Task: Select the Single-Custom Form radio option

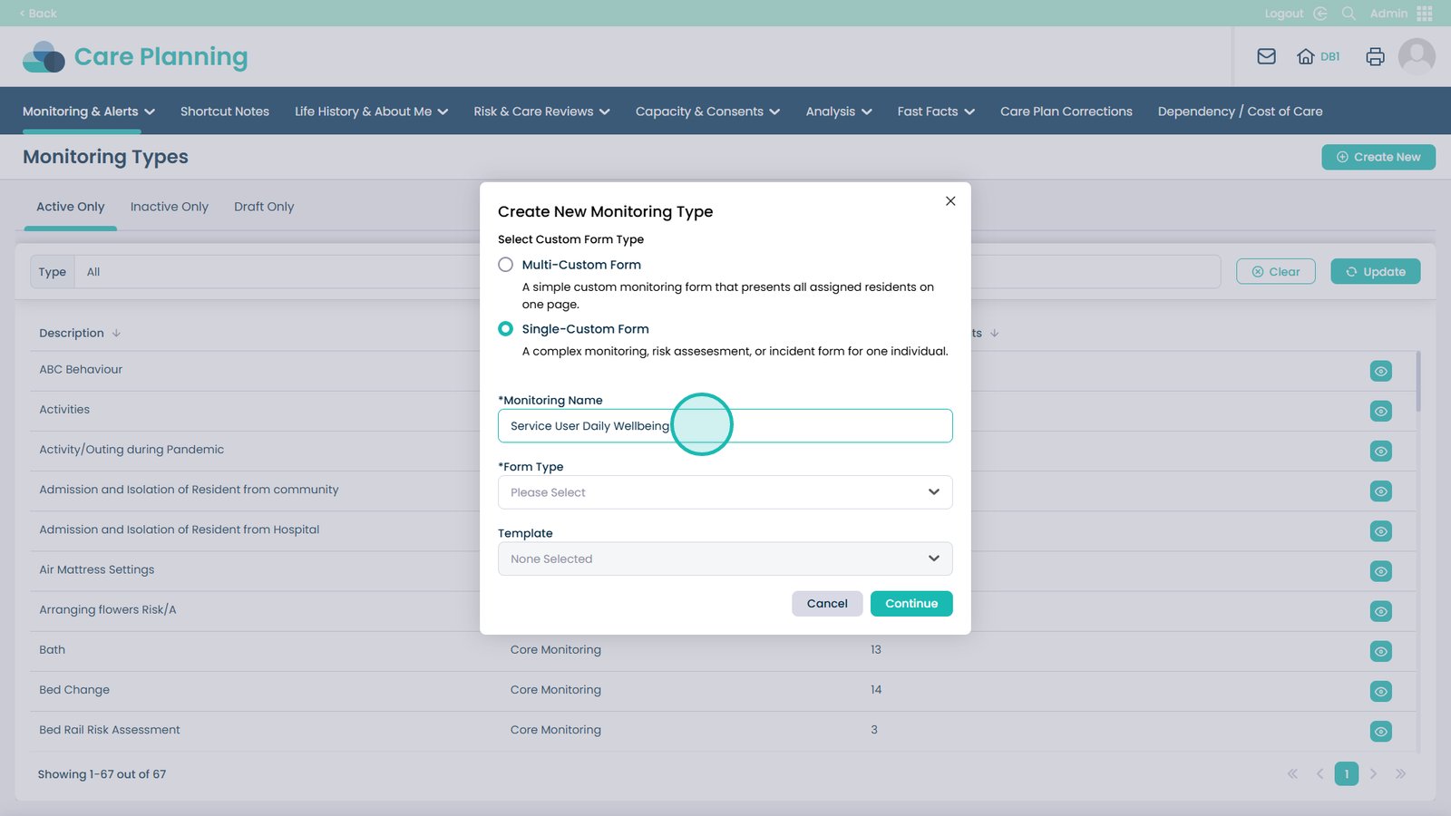Action: point(506,329)
